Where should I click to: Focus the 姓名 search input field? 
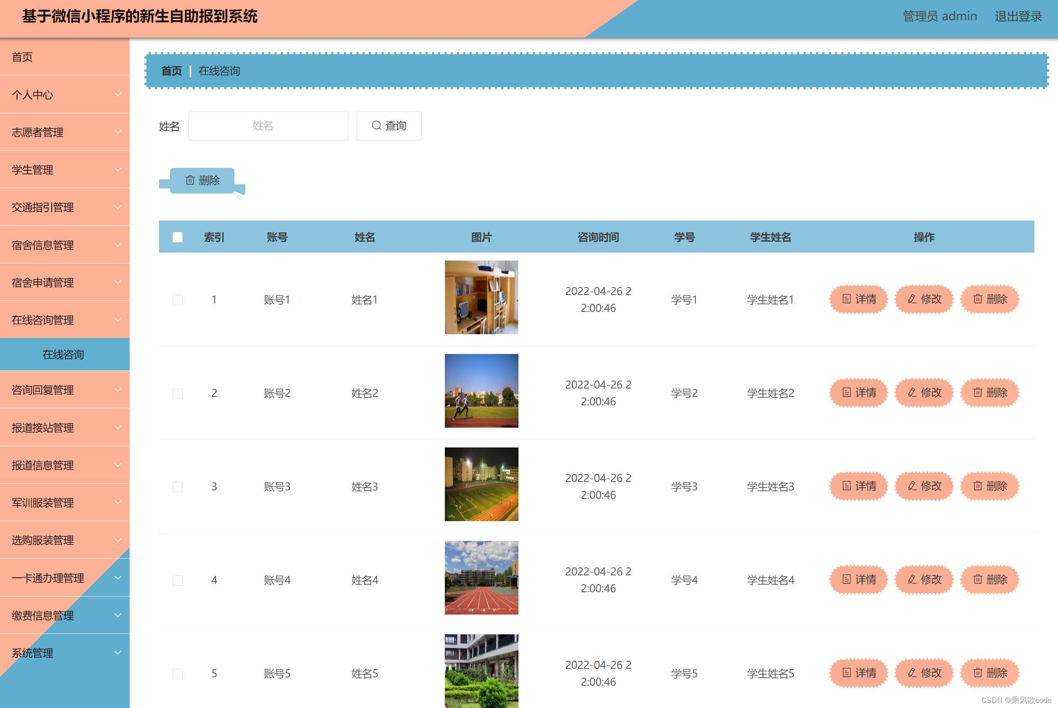(268, 125)
